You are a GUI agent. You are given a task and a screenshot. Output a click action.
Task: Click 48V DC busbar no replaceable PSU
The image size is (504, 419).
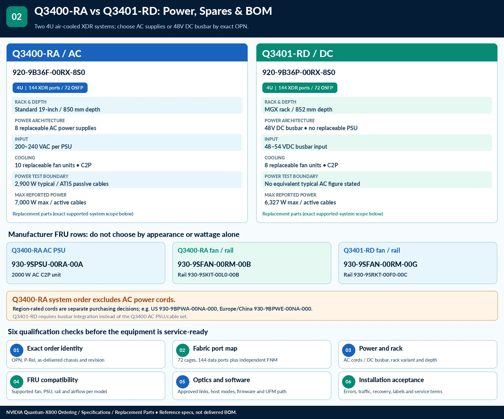pos(311,128)
